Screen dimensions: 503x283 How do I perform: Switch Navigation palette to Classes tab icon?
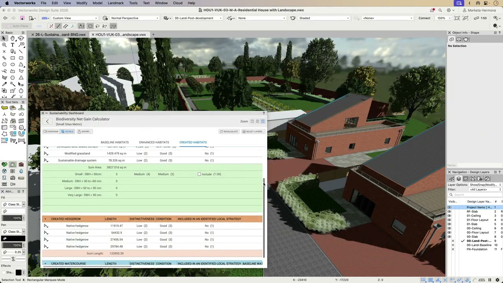click(x=452, y=179)
